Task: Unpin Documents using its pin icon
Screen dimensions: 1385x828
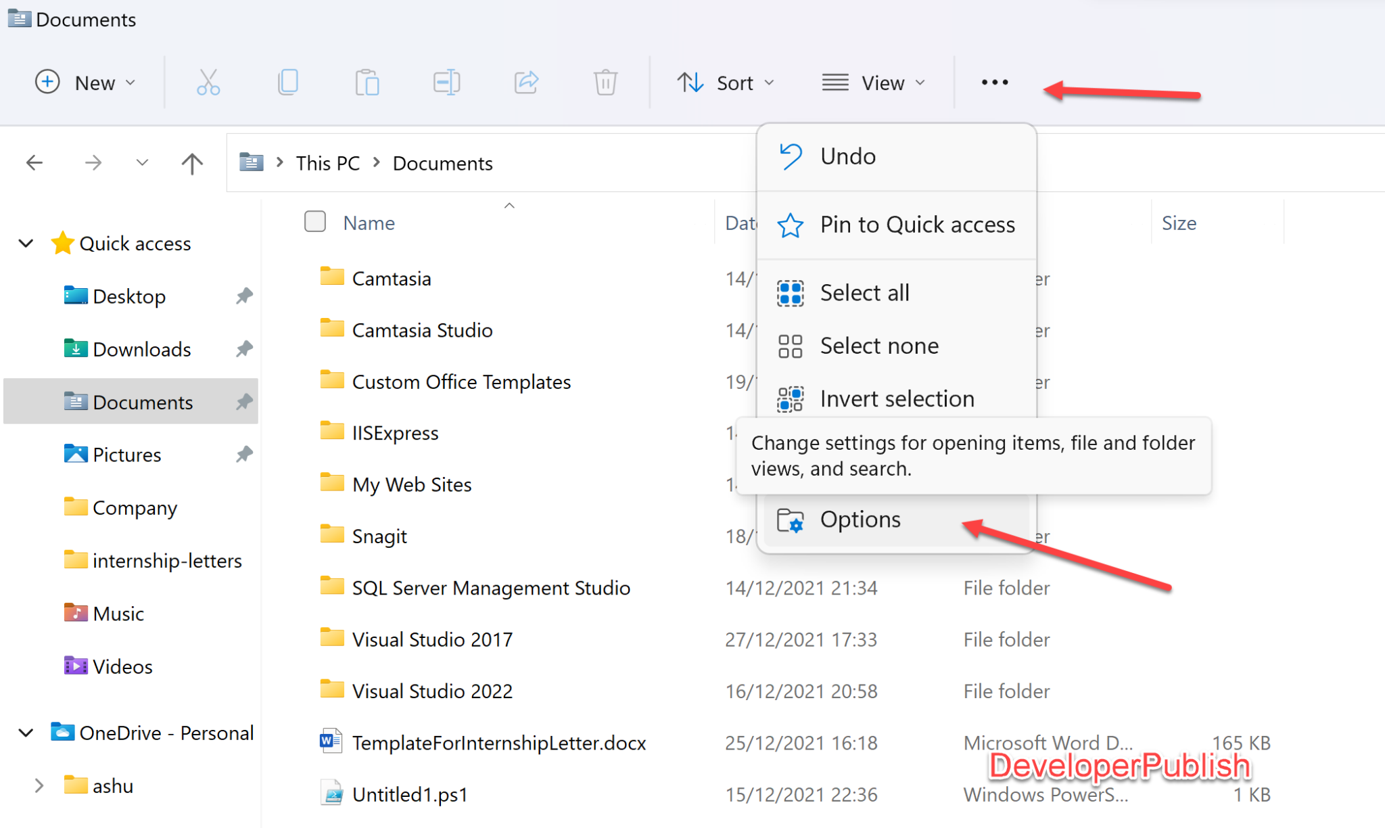Action: coord(244,402)
